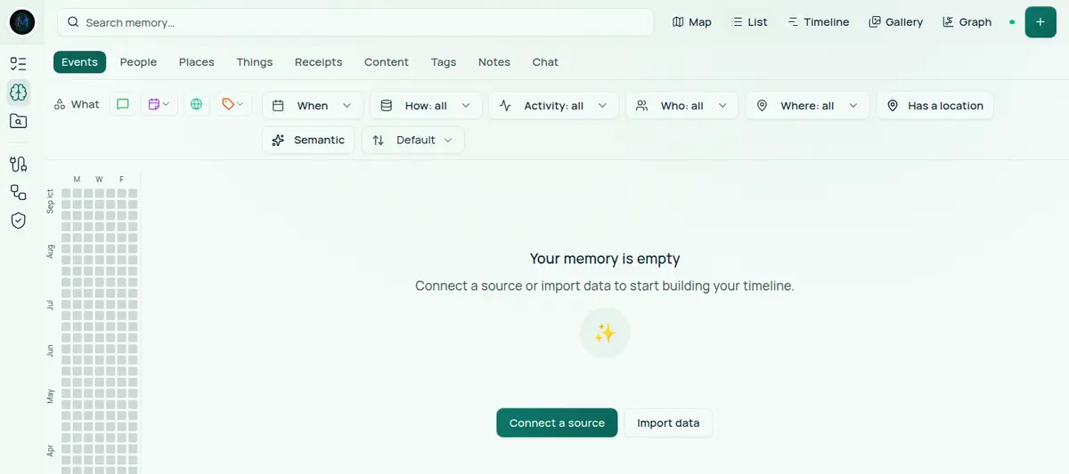Go to the Notes tab
This screenshot has height=474, width=1069.
(x=494, y=61)
